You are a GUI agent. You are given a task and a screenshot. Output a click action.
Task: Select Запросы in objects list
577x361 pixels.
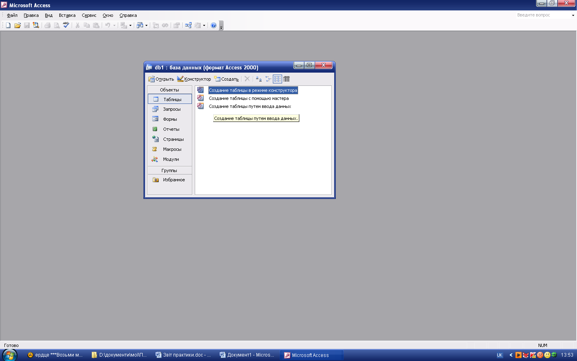(170, 109)
